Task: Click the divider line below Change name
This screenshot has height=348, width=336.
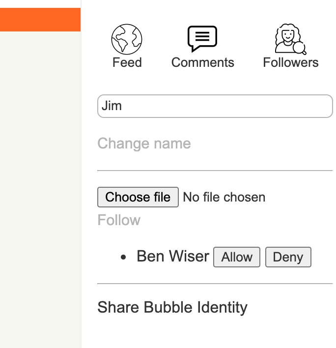Action: [215, 171]
